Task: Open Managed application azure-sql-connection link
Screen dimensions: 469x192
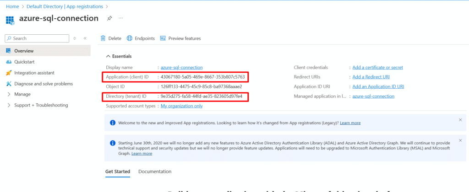Action: tap(373, 96)
